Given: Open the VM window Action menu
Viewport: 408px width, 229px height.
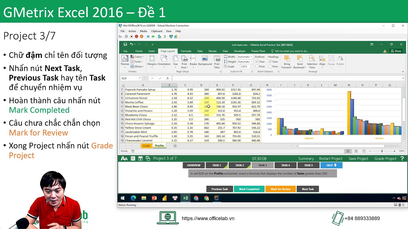Looking at the screenshot, I should click(x=132, y=31).
